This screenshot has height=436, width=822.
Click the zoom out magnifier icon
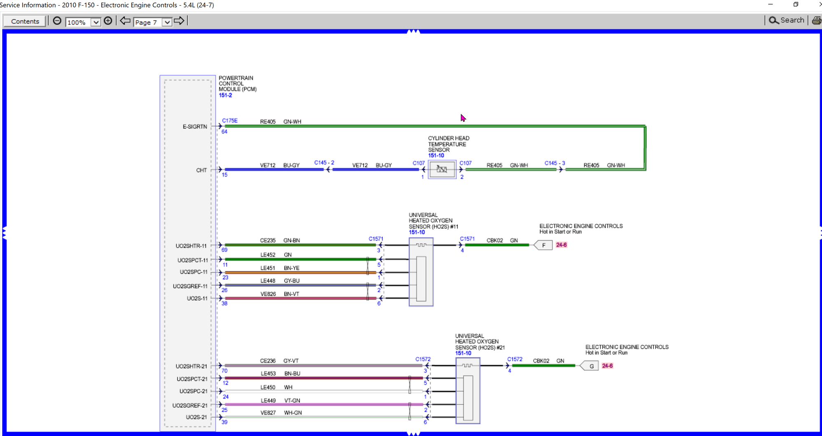pyautogui.click(x=57, y=21)
